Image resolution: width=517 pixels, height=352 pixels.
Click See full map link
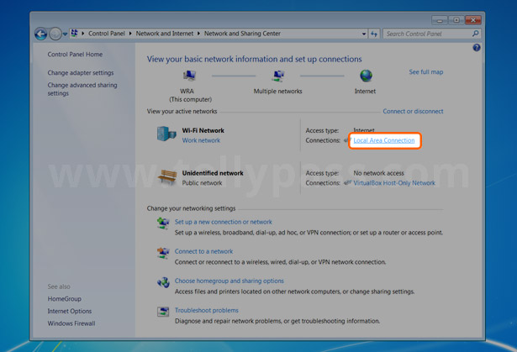click(x=425, y=72)
